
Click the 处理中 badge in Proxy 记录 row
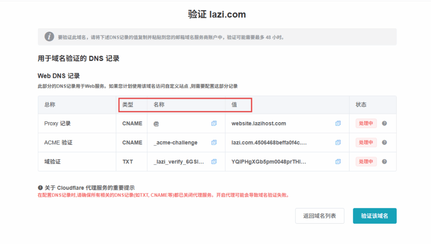366,123
